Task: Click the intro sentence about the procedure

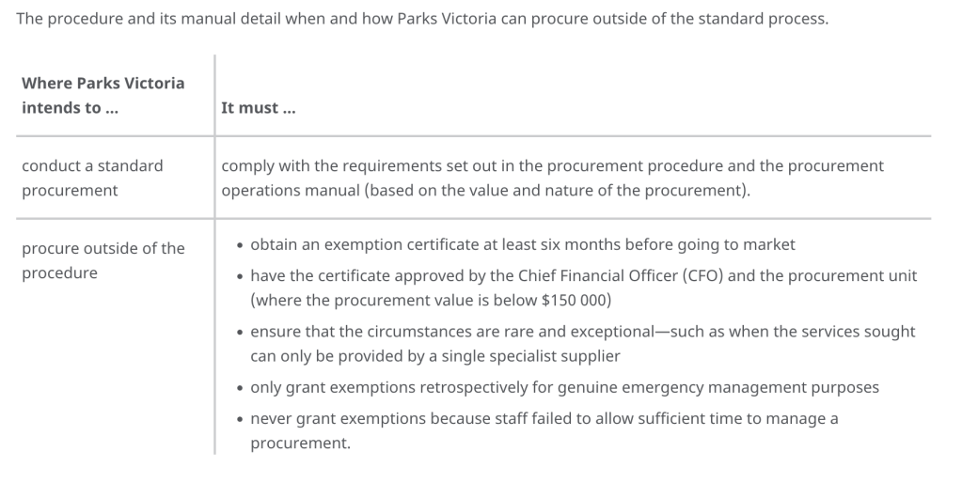Action: (423, 19)
